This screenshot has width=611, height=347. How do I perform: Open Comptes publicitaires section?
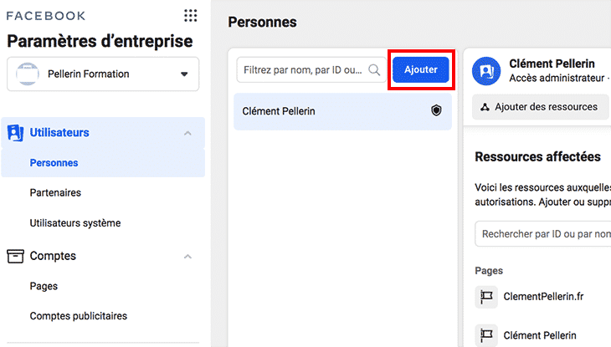[x=79, y=316]
